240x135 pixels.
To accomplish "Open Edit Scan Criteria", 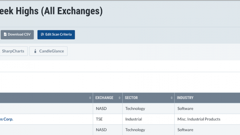I will (56, 34).
